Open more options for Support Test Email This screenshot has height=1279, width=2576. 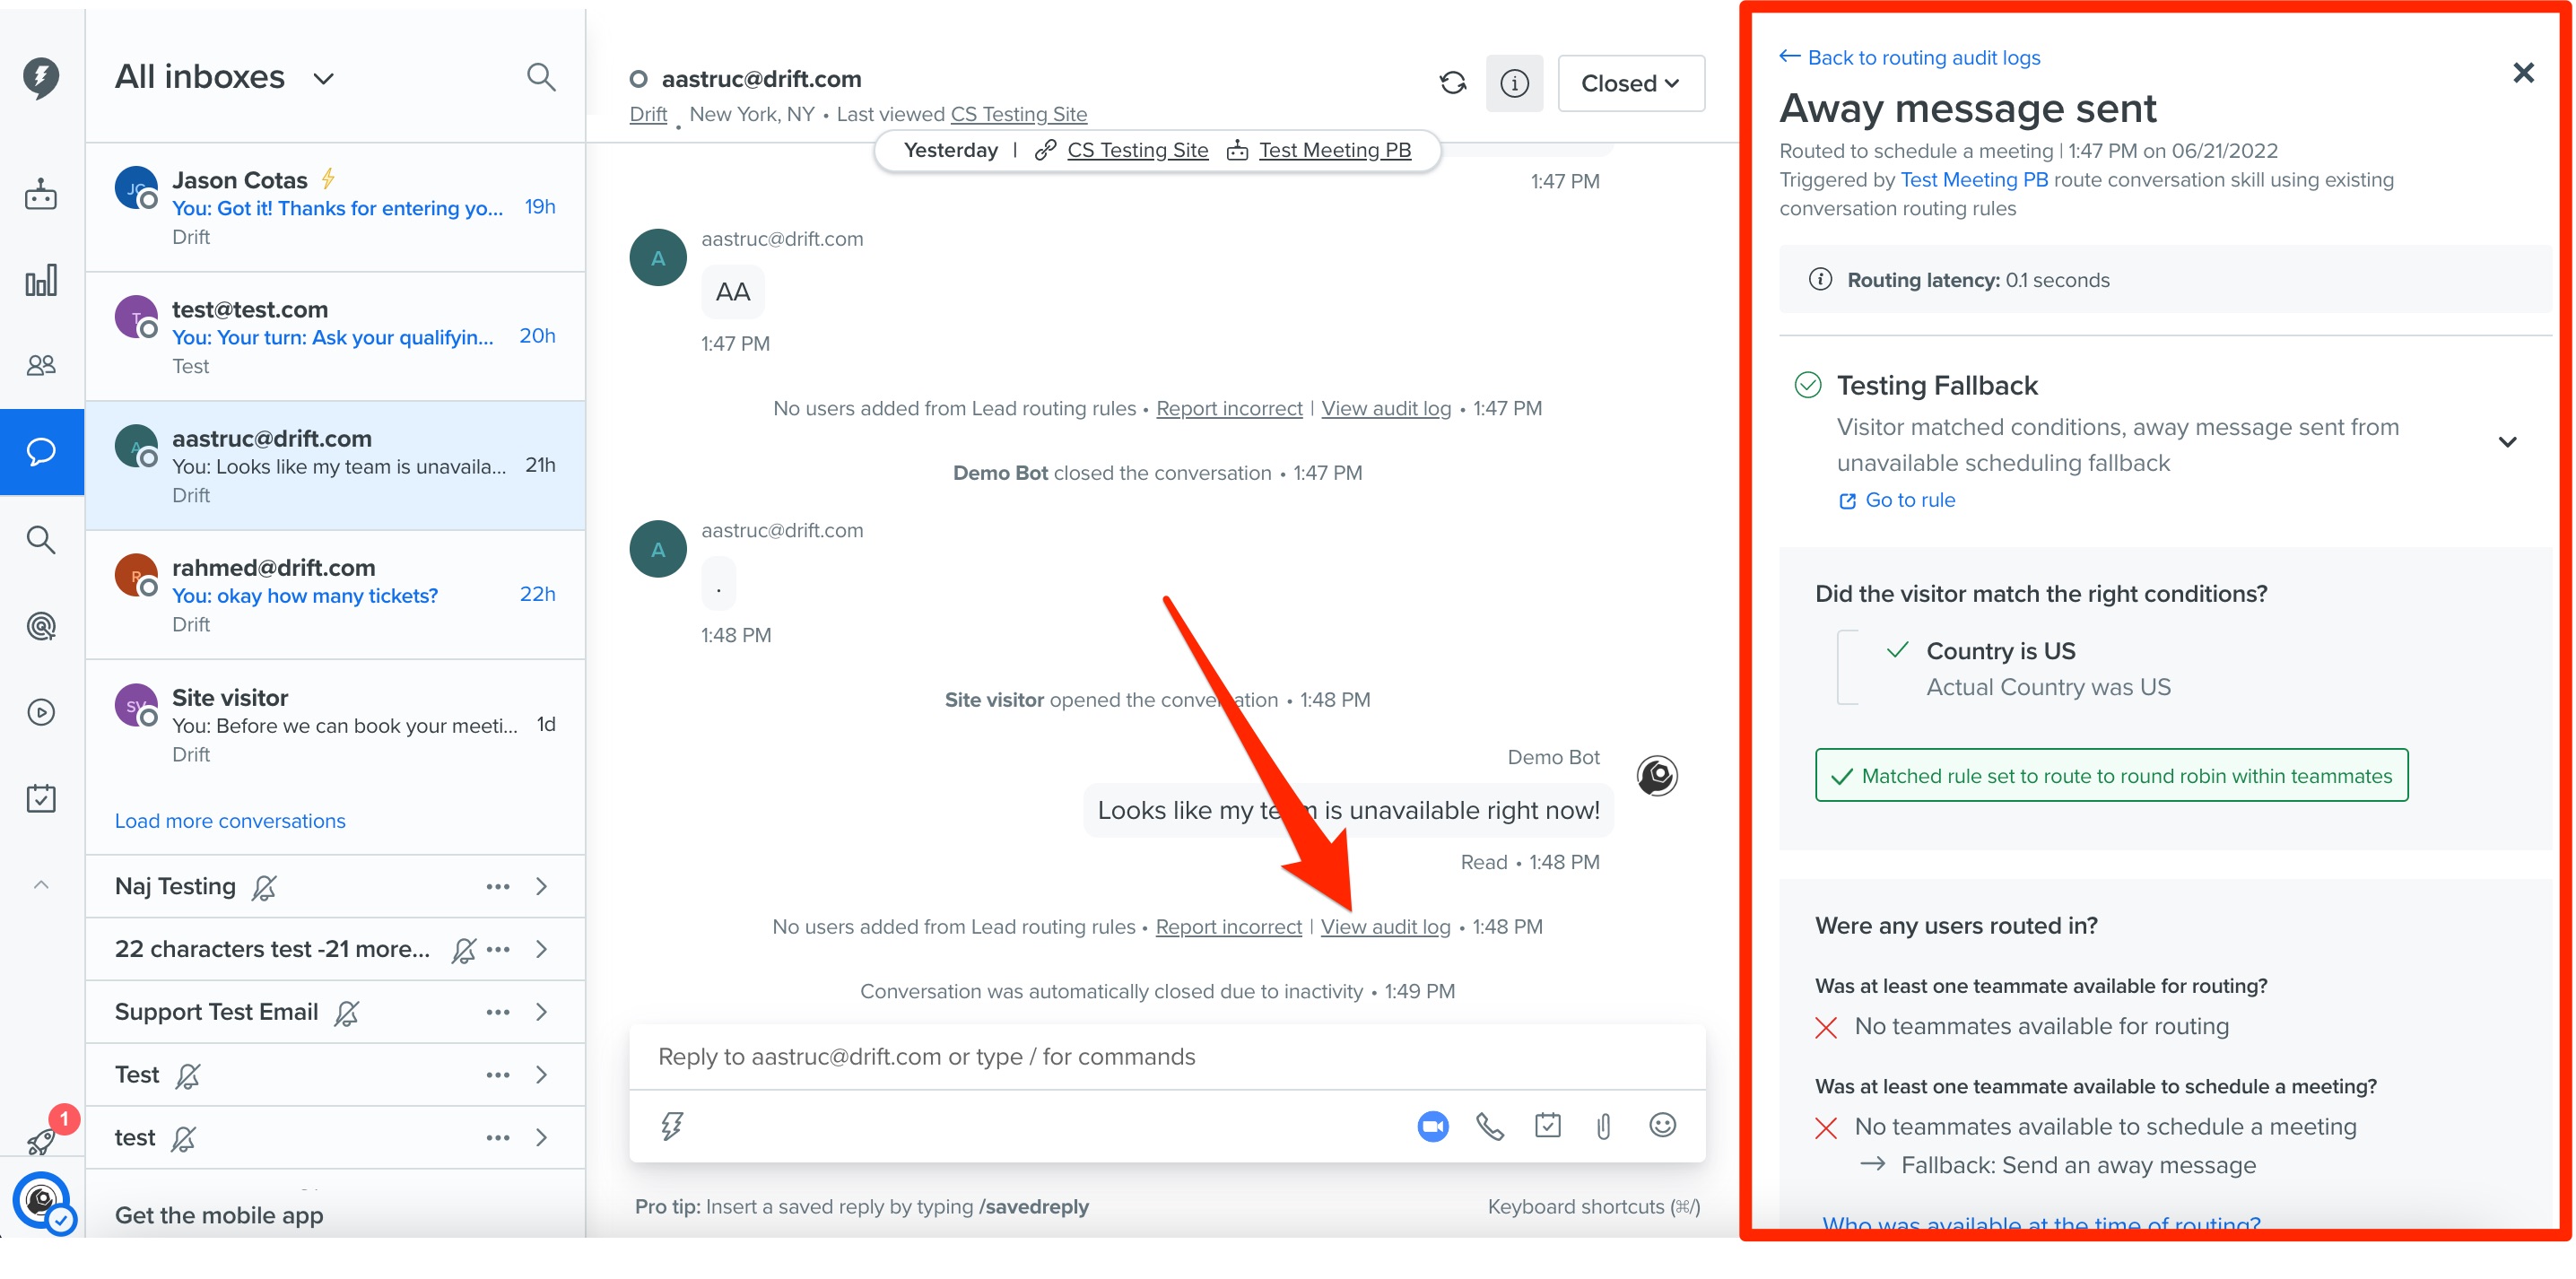tap(498, 1013)
